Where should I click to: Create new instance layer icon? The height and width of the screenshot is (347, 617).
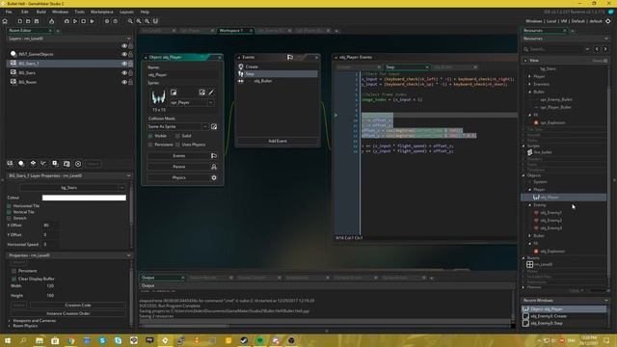click(21, 164)
